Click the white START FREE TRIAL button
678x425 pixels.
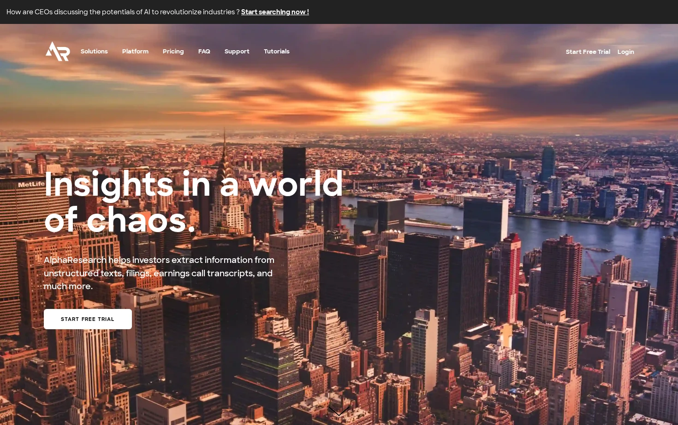click(x=88, y=319)
